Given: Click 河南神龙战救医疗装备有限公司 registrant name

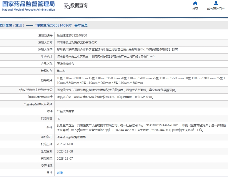Looking at the screenshot, I should [x=77, y=42].
